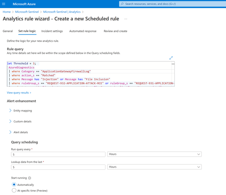Open the Azure portal hamburger menu

point(4,4)
